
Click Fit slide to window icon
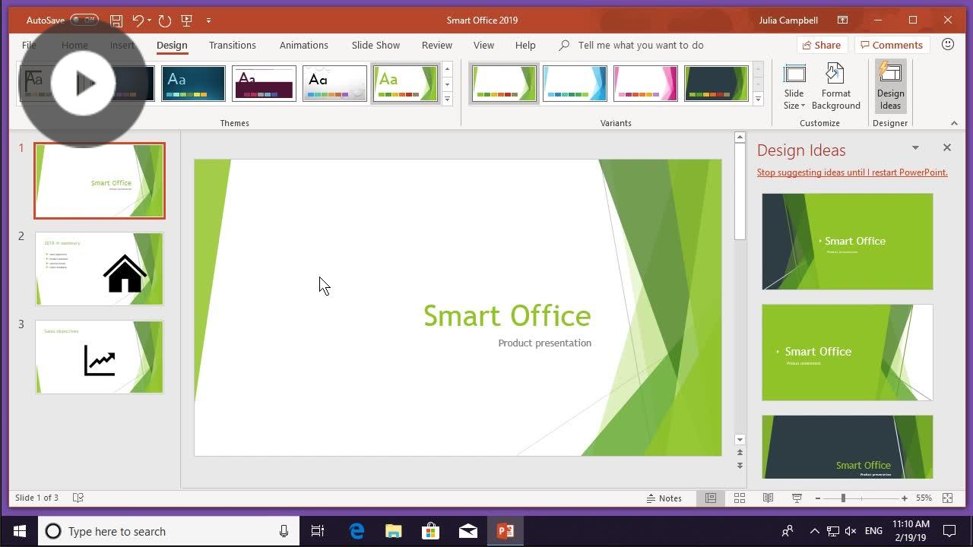947,498
